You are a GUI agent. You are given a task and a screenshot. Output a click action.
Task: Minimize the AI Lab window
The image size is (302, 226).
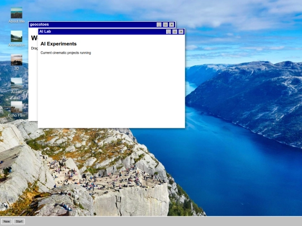click(x=168, y=32)
